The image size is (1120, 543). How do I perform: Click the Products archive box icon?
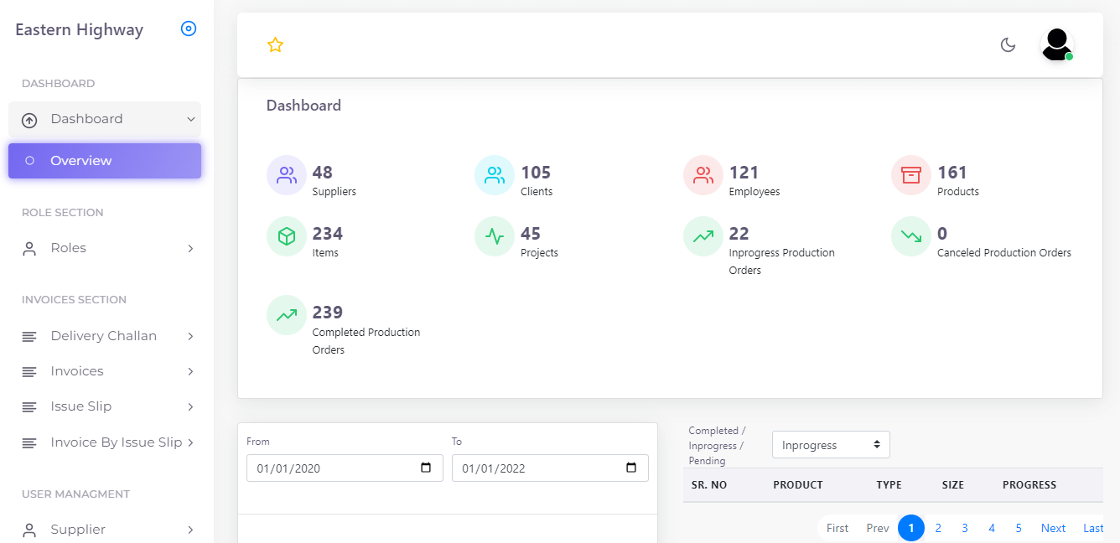click(x=911, y=175)
